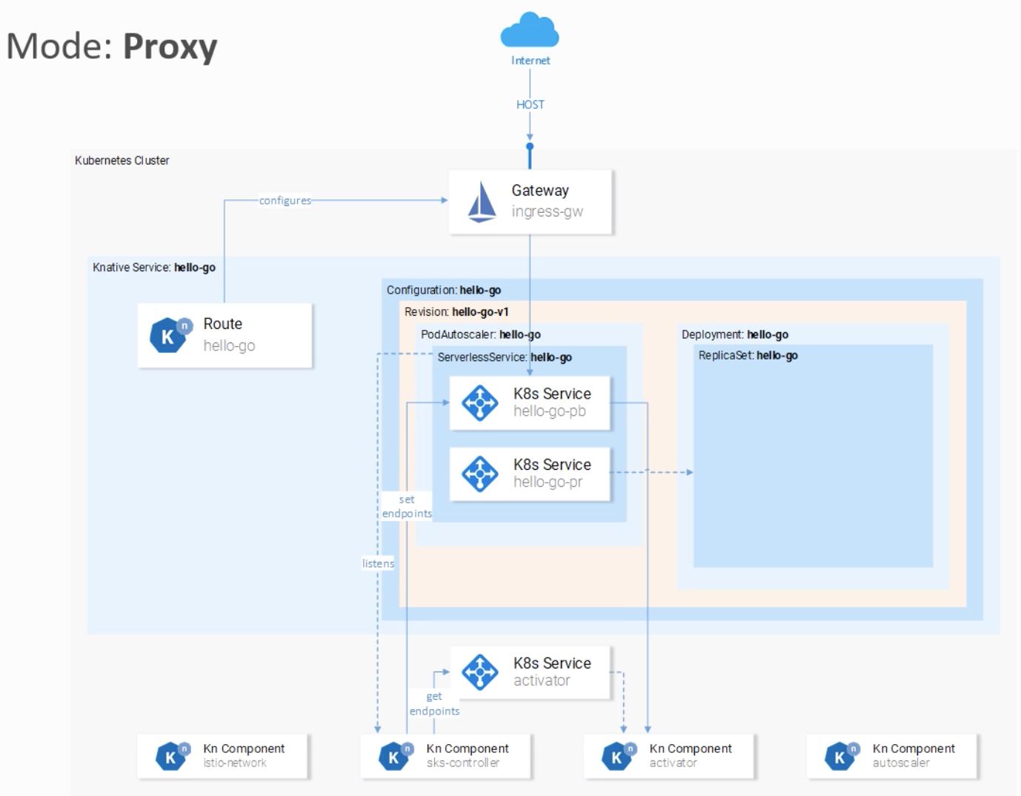
Task: Click the 'Kn Component' title above autoscaler
Action: click(914, 749)
